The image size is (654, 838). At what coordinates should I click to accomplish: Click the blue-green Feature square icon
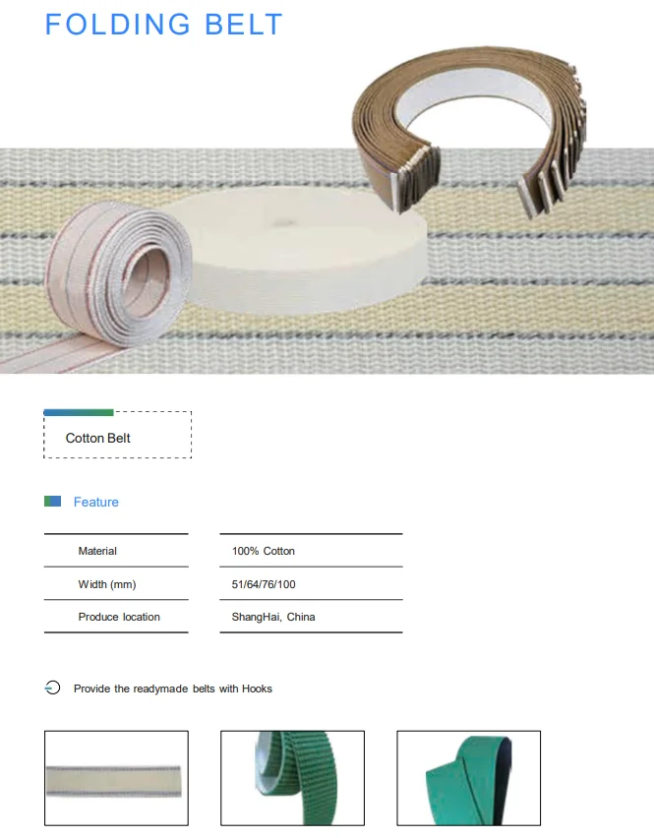(52, 502)
